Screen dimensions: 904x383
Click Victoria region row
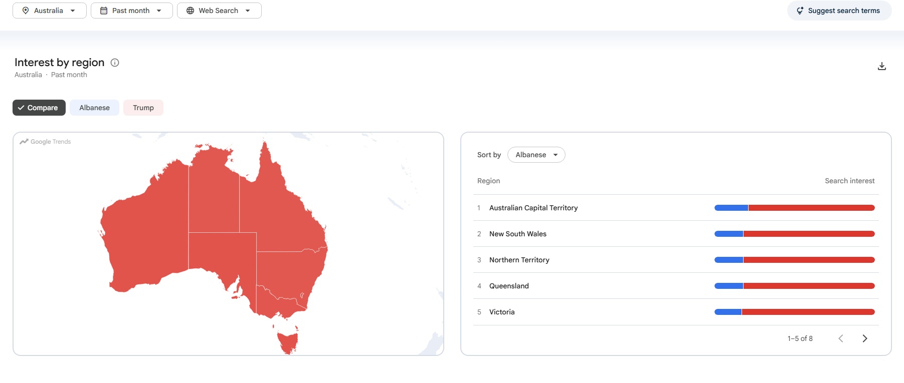click(x=676, y=312)
